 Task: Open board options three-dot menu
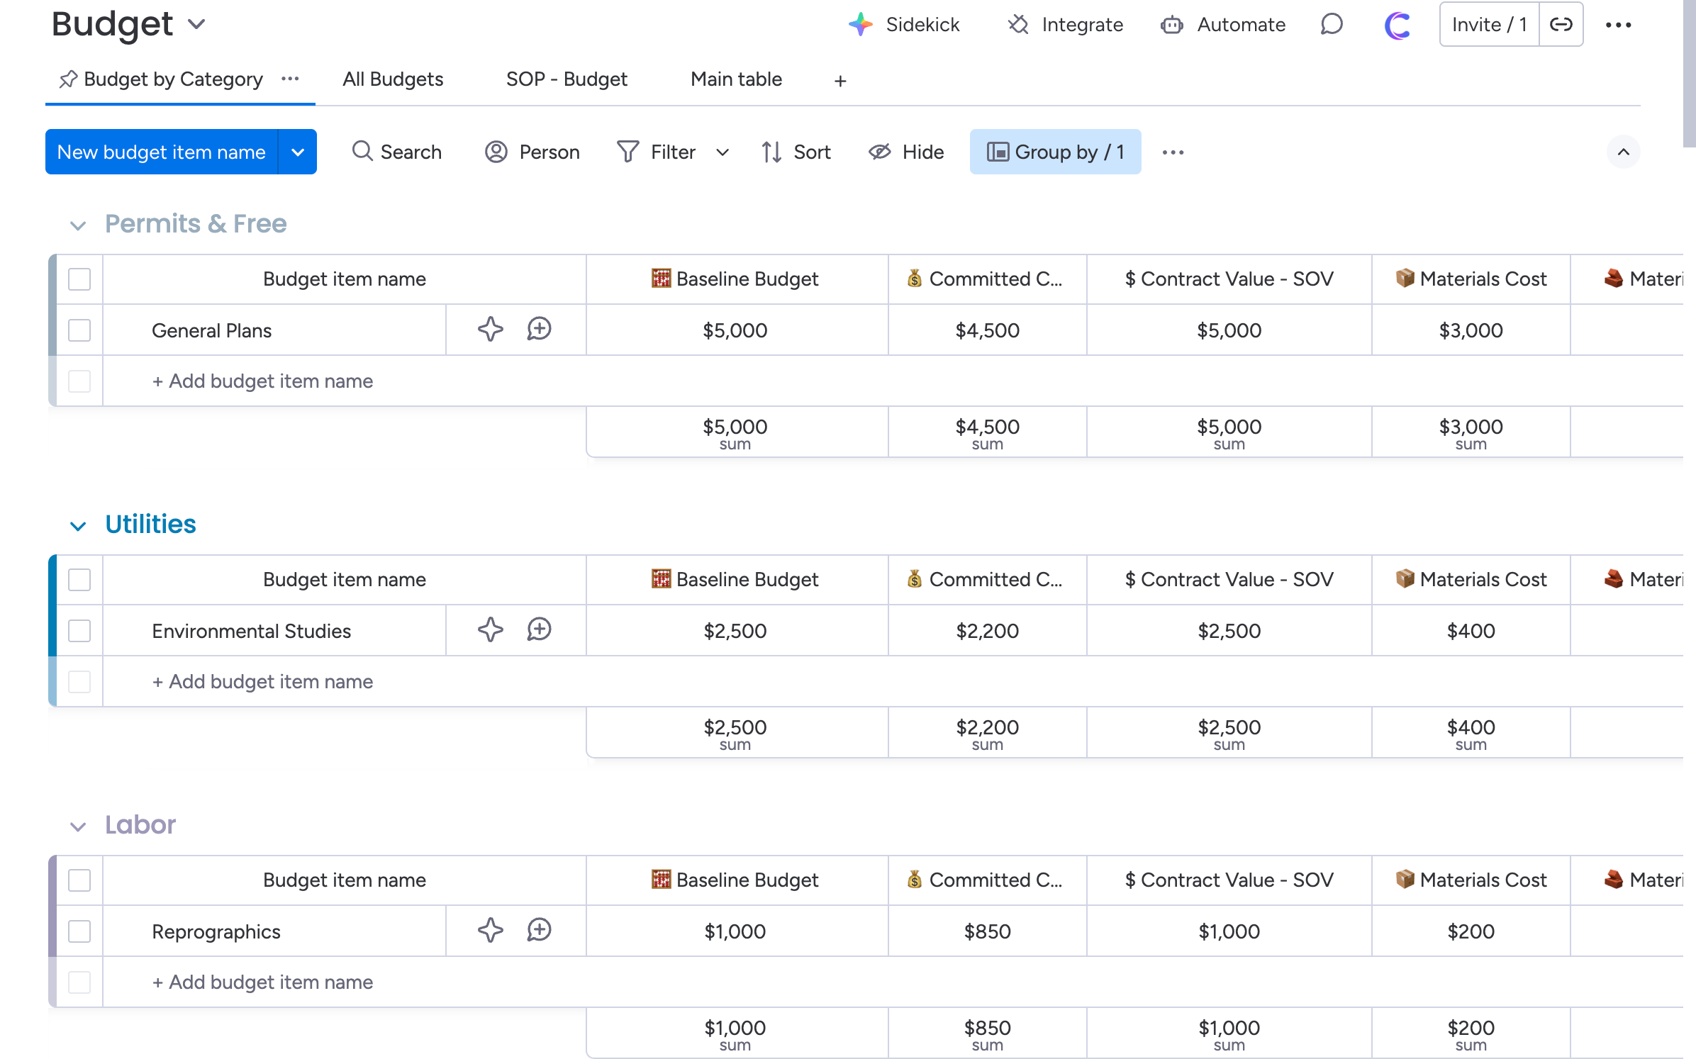(x=1618, y=25)
